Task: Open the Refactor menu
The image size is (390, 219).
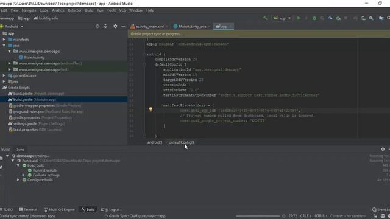Action: pos(74,10)
